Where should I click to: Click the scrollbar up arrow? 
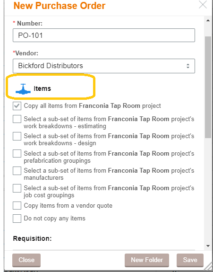(x=208, y=21)
